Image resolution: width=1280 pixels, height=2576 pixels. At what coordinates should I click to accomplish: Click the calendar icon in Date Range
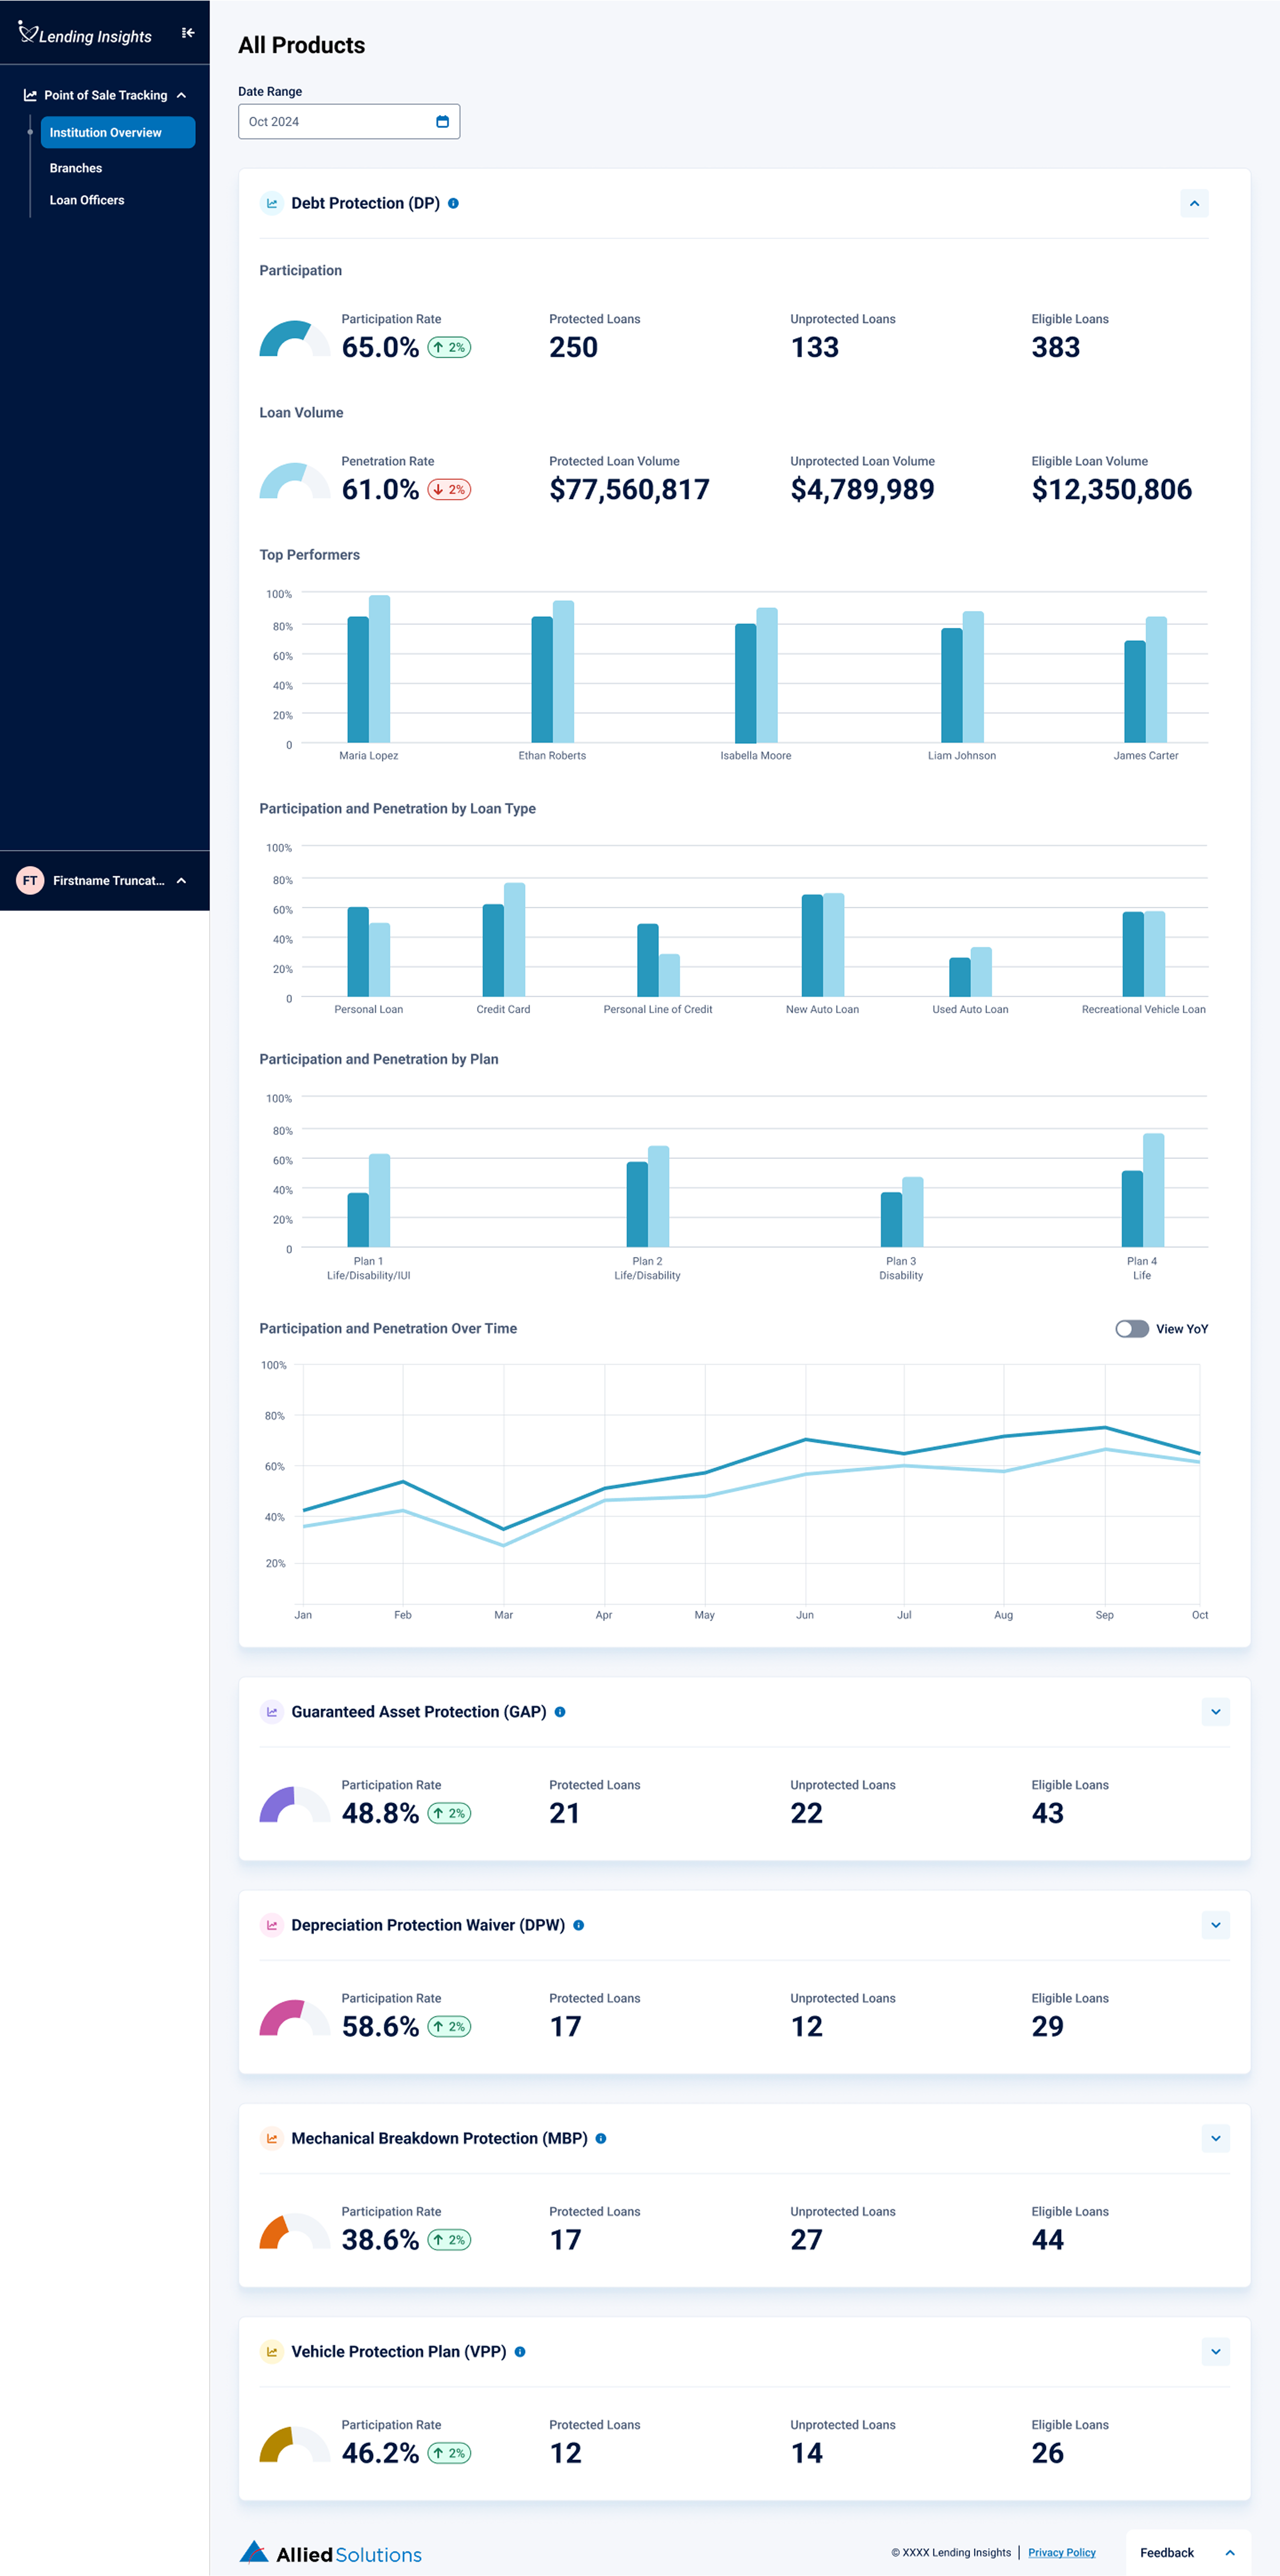coord(442,122)
